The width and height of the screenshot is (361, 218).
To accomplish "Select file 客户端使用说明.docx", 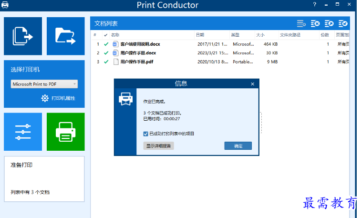I will [140, 44].
